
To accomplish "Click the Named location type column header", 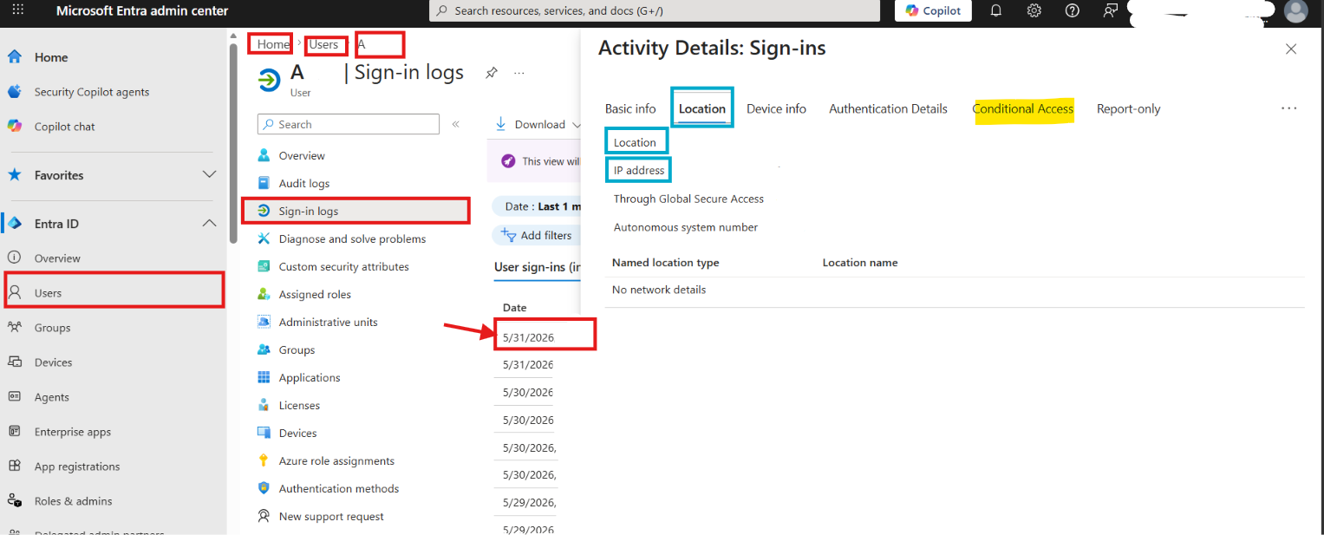I will click(665, 263).
